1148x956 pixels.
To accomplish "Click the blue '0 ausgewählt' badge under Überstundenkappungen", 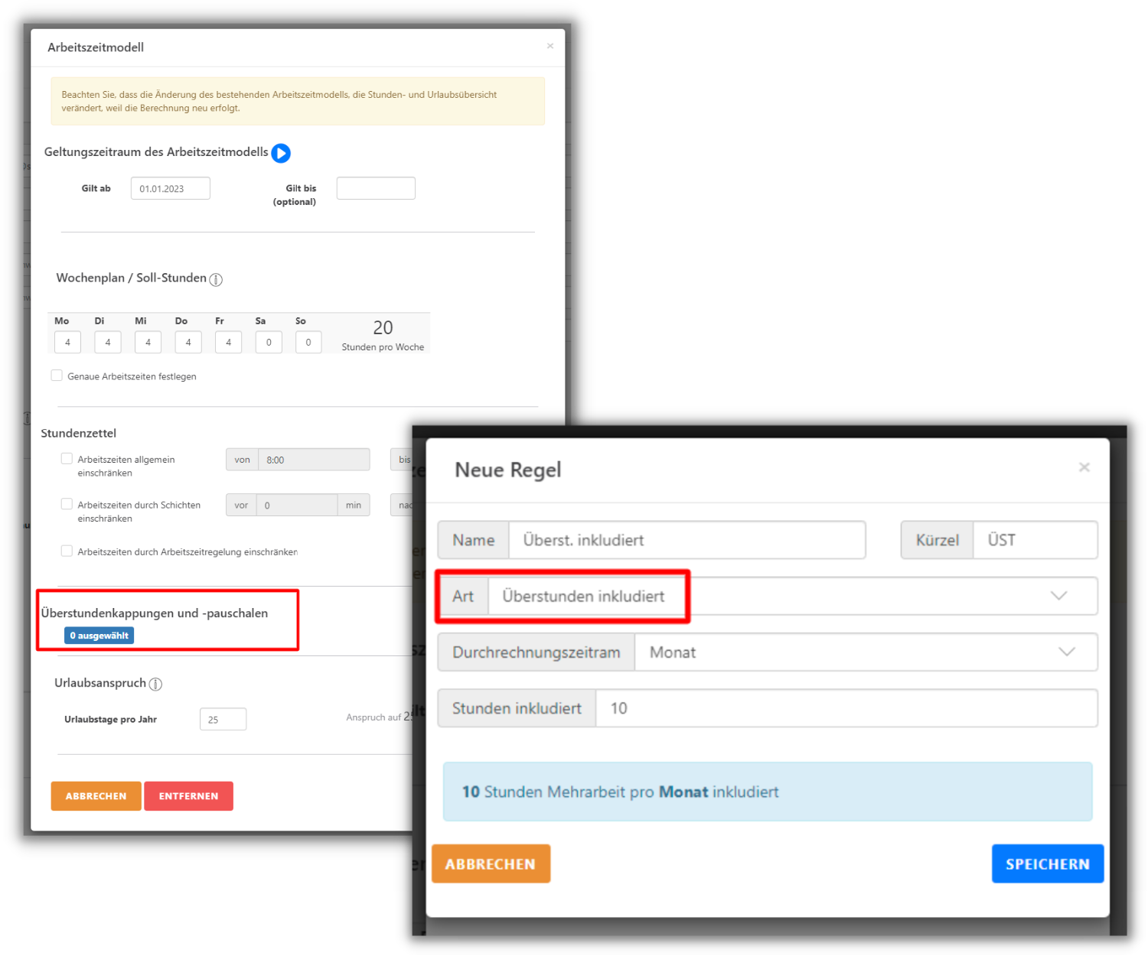I will click(x=99, y=635).
